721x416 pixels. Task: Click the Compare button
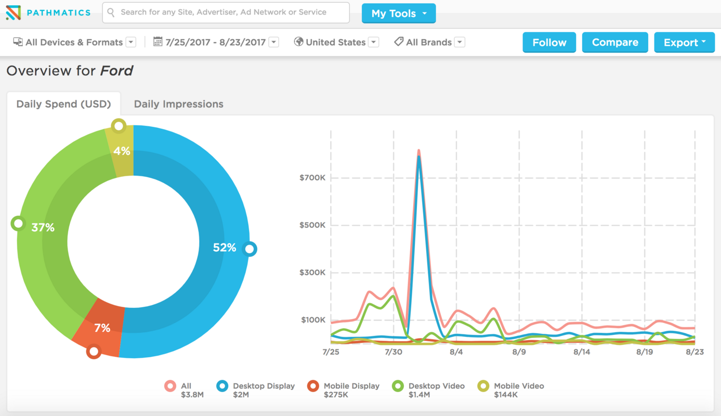coord(614,43)
